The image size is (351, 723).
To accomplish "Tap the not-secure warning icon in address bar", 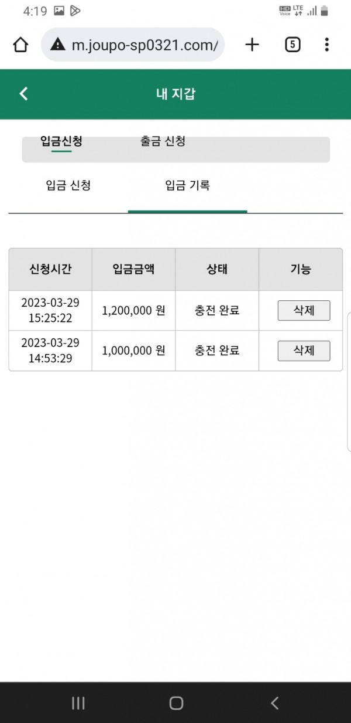I will click(57, 45).
